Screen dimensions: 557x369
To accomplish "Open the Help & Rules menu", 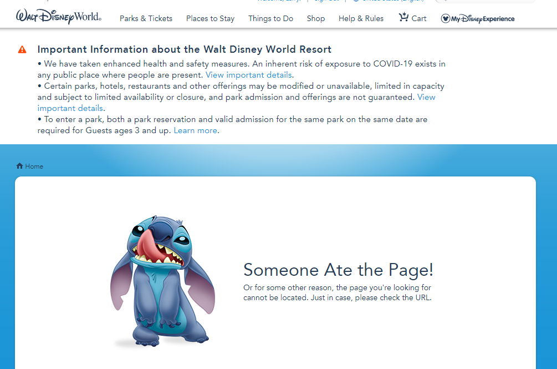I will click(361, 18).
